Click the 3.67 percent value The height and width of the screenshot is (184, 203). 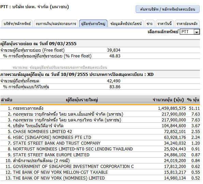click(x=195, y=126)
